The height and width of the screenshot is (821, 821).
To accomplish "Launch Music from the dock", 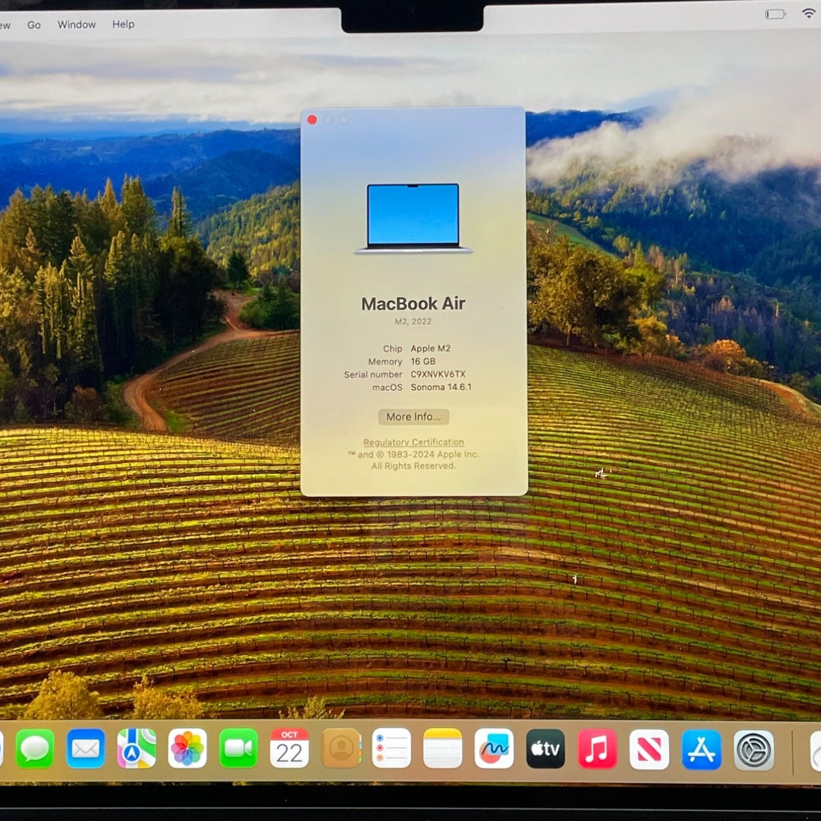I will point(597,749).
